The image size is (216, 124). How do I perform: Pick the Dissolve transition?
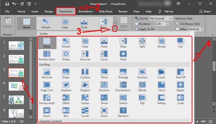[x=104, y=86]
